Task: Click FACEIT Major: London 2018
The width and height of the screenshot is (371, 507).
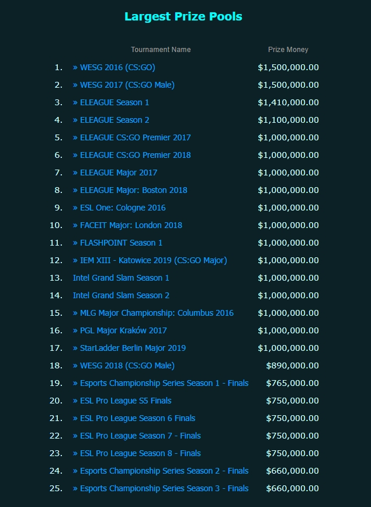Action: [x=127, y=225]
